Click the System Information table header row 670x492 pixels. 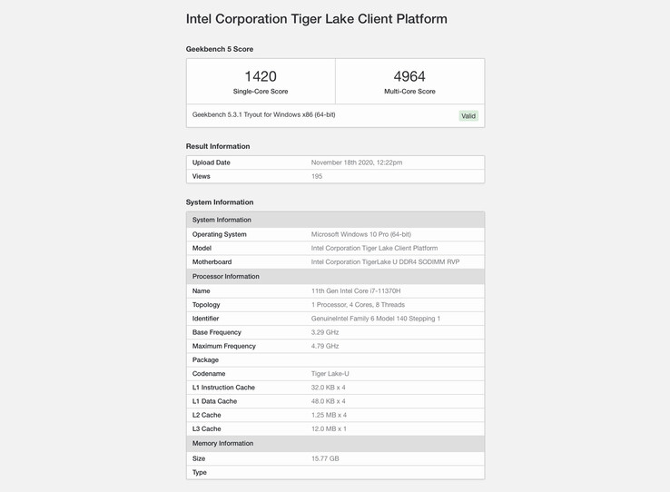(x=335, y=220)
